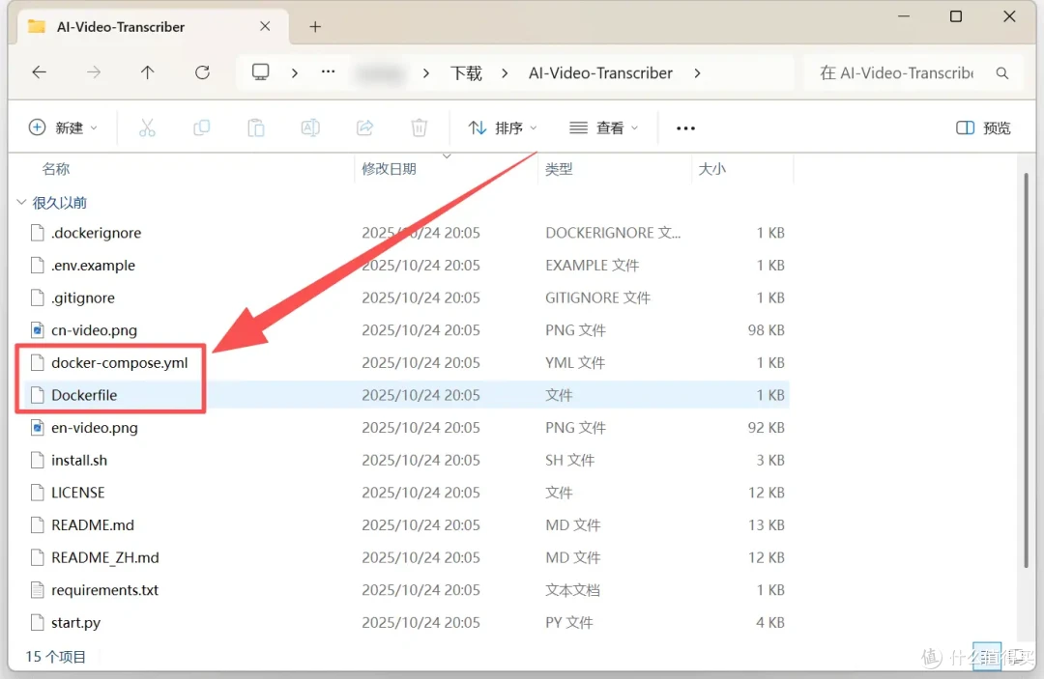
Task: Maximize the File Explorer window
Action: click(956, 16)
